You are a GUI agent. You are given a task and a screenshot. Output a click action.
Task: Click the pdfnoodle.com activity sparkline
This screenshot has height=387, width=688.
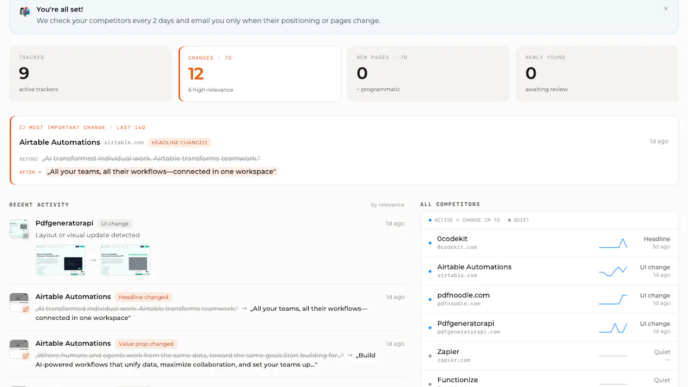coord(613,299)
